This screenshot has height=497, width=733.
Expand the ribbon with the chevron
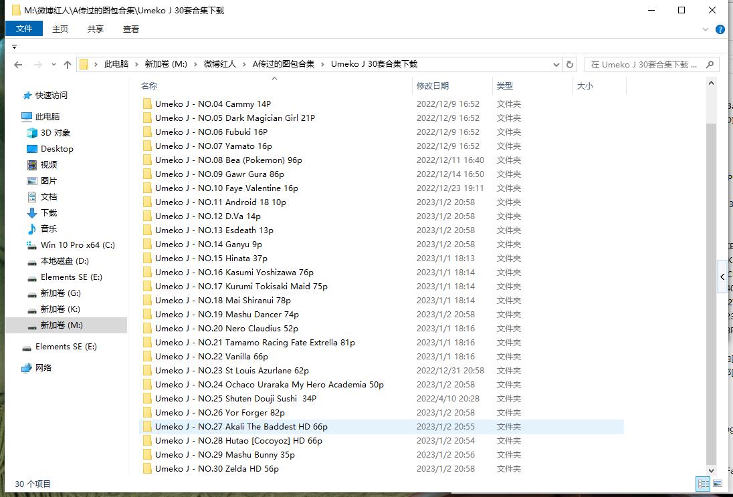pos(706,29)
